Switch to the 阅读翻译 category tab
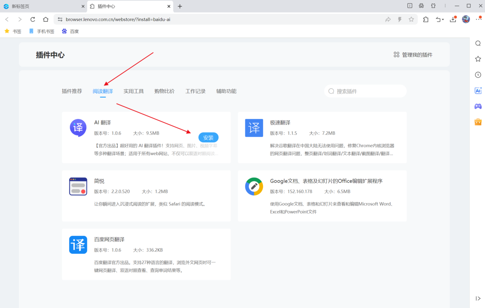This screenshot has width=485, height=308. click(x=103, y=91)
